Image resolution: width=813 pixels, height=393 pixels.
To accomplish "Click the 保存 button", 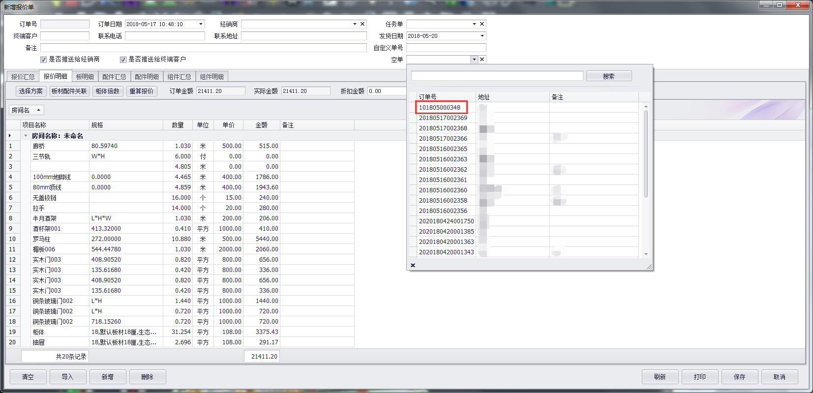I will 739,377.
